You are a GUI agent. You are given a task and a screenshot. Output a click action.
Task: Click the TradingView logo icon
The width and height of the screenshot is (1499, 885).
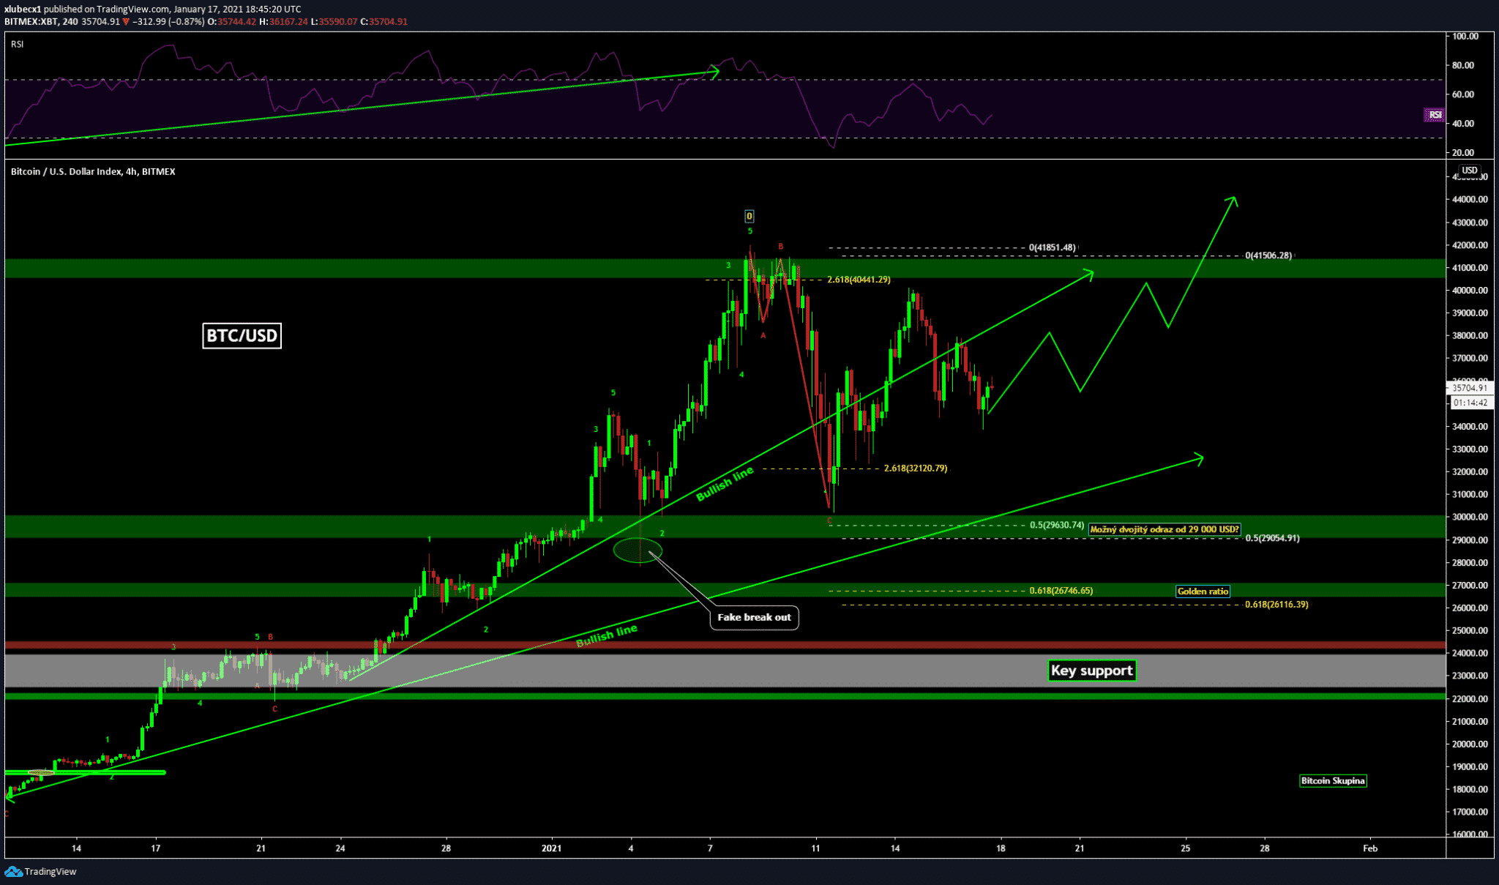(13, 871)
